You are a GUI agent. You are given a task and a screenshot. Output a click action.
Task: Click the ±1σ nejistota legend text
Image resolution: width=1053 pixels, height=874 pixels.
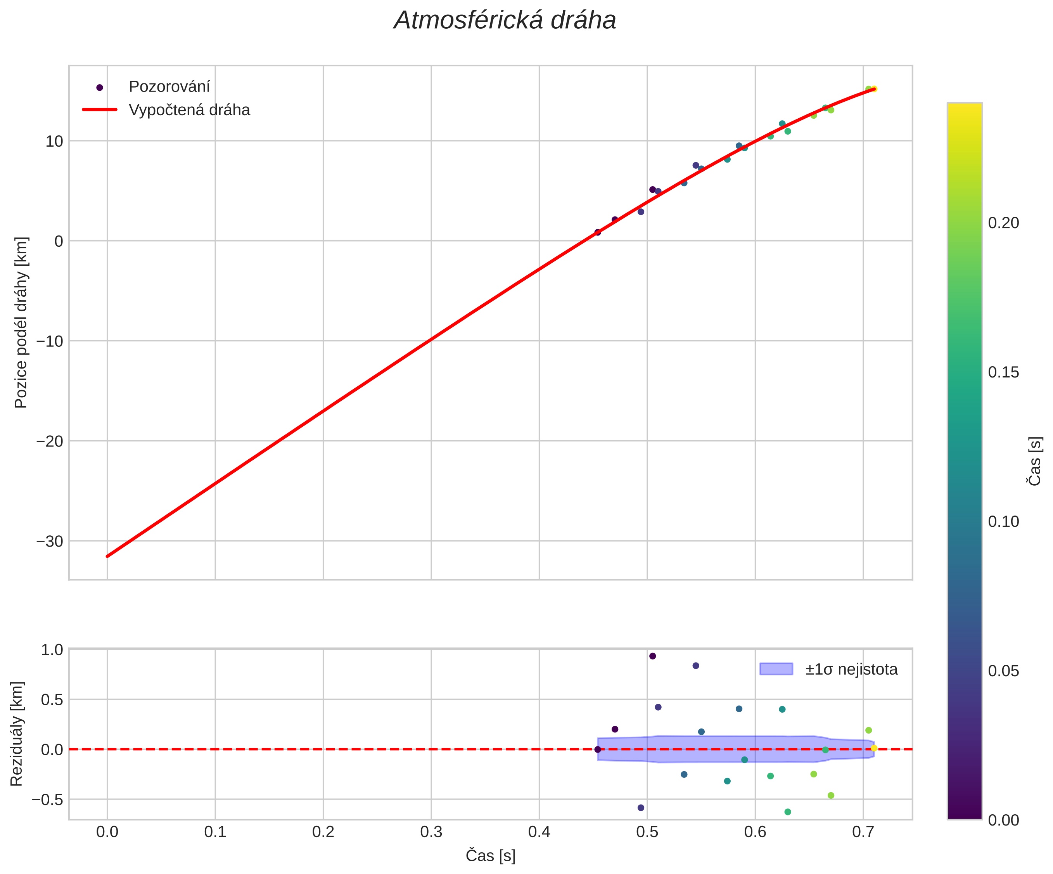(851, 670)
